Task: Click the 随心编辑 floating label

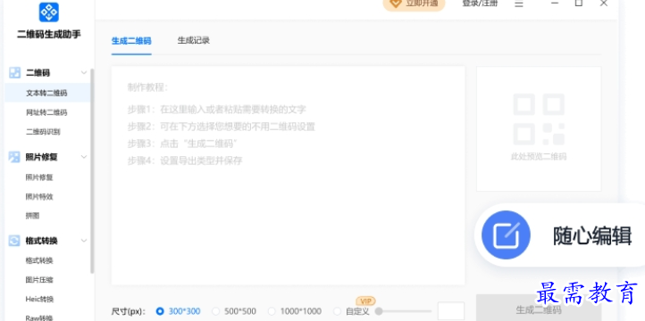Action: coord(592,236)
